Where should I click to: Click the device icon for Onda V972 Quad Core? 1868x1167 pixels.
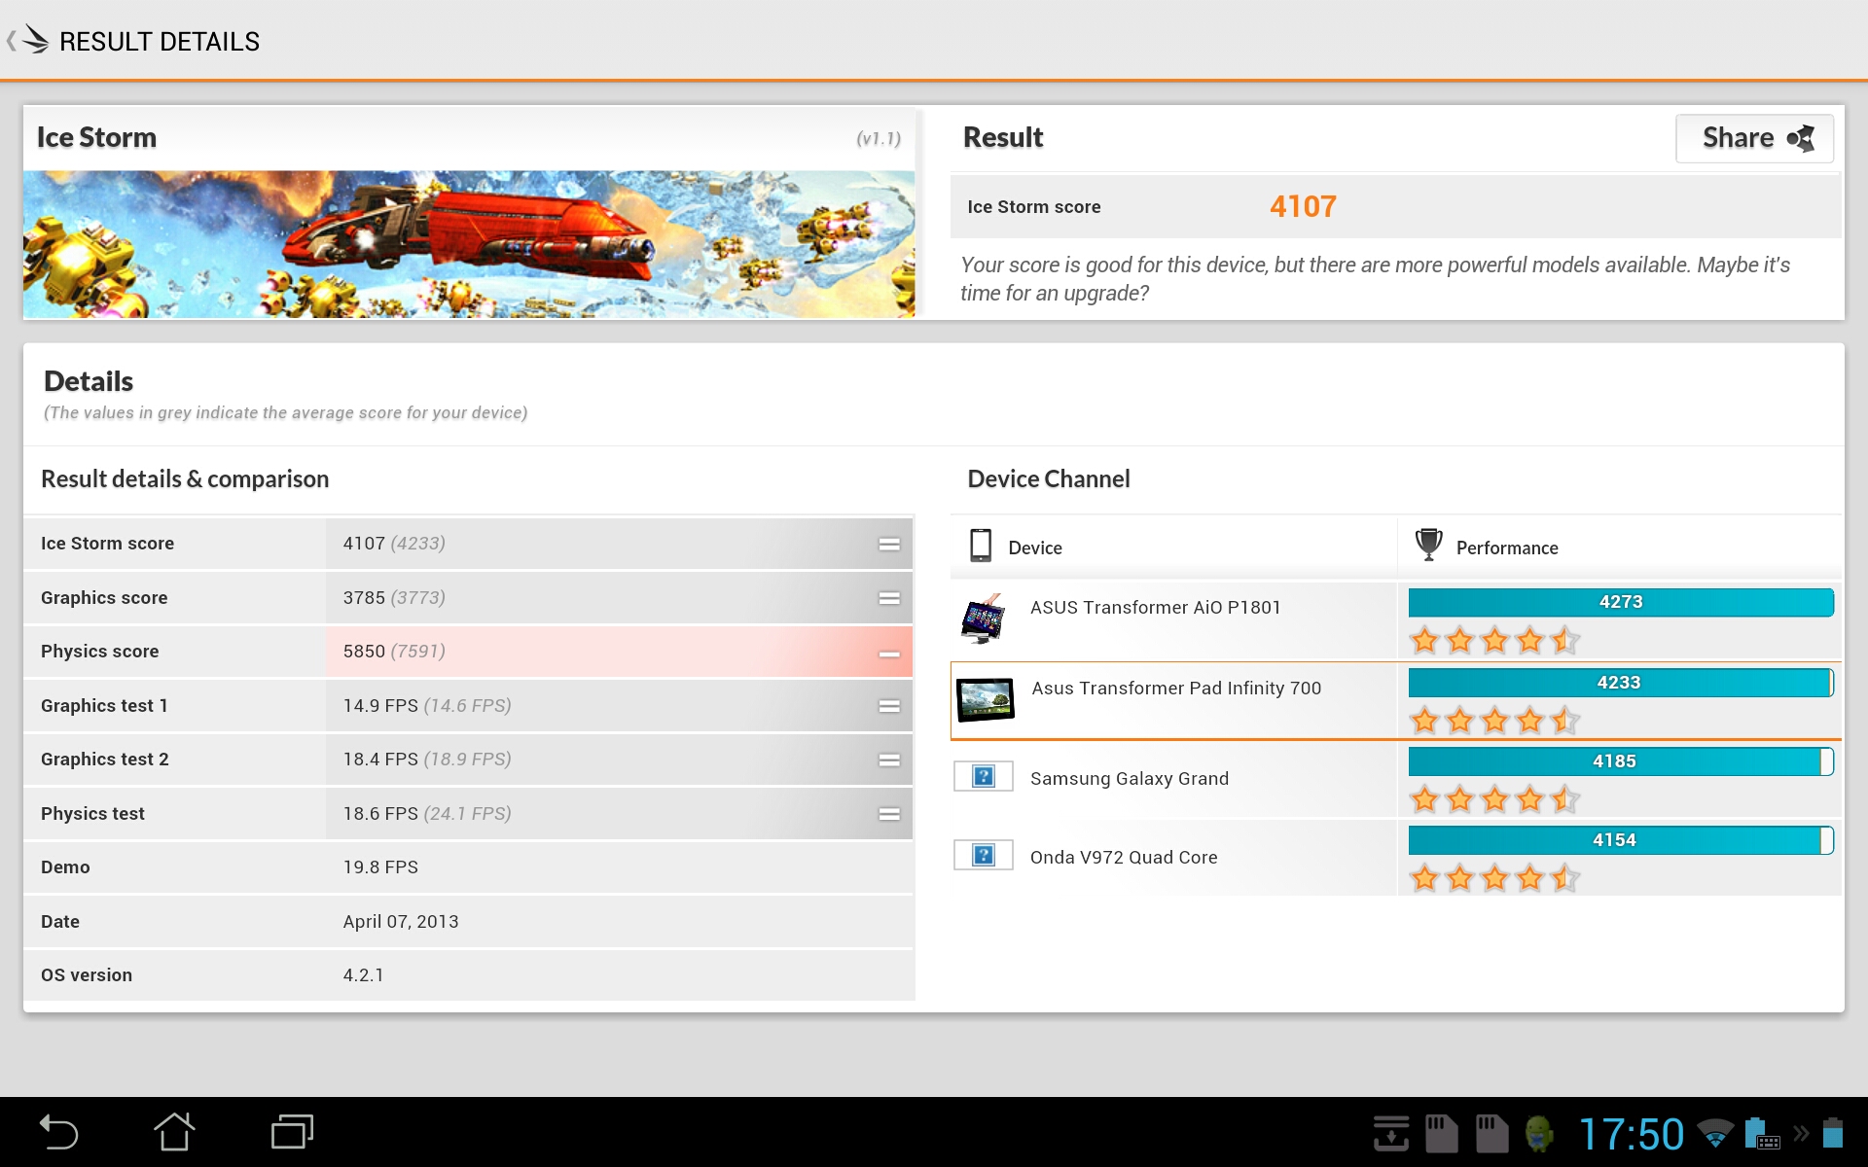coord(982,855)
